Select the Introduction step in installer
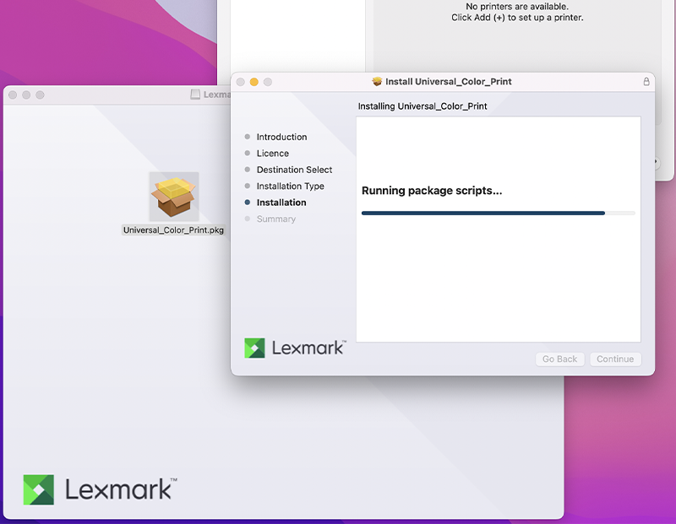This screenshot has width=676, height=524. (281, 137)
